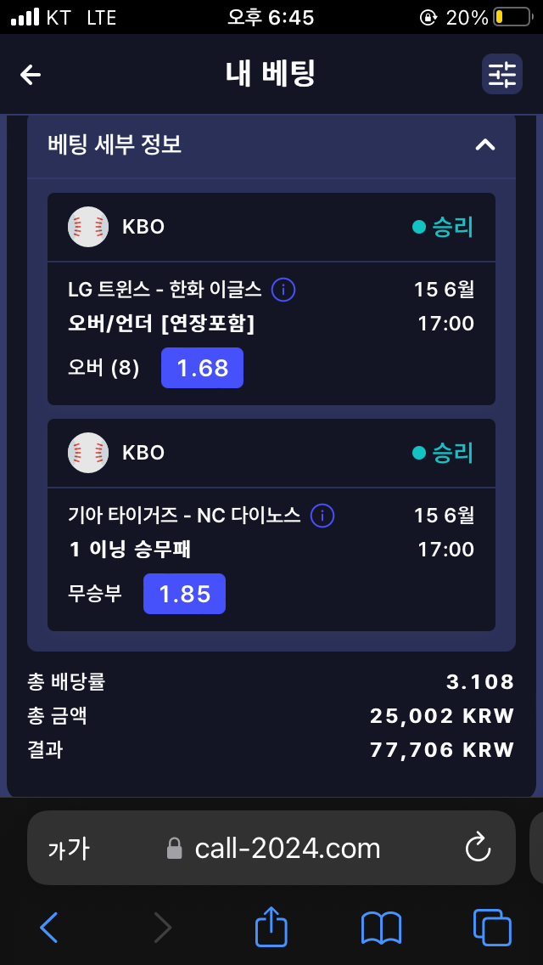Image resolution: width=543 pixels, height=965 pixels.
Task: Open 기아 타이거즈 - NC 다이노스 match
Action: tap(184, 516)
